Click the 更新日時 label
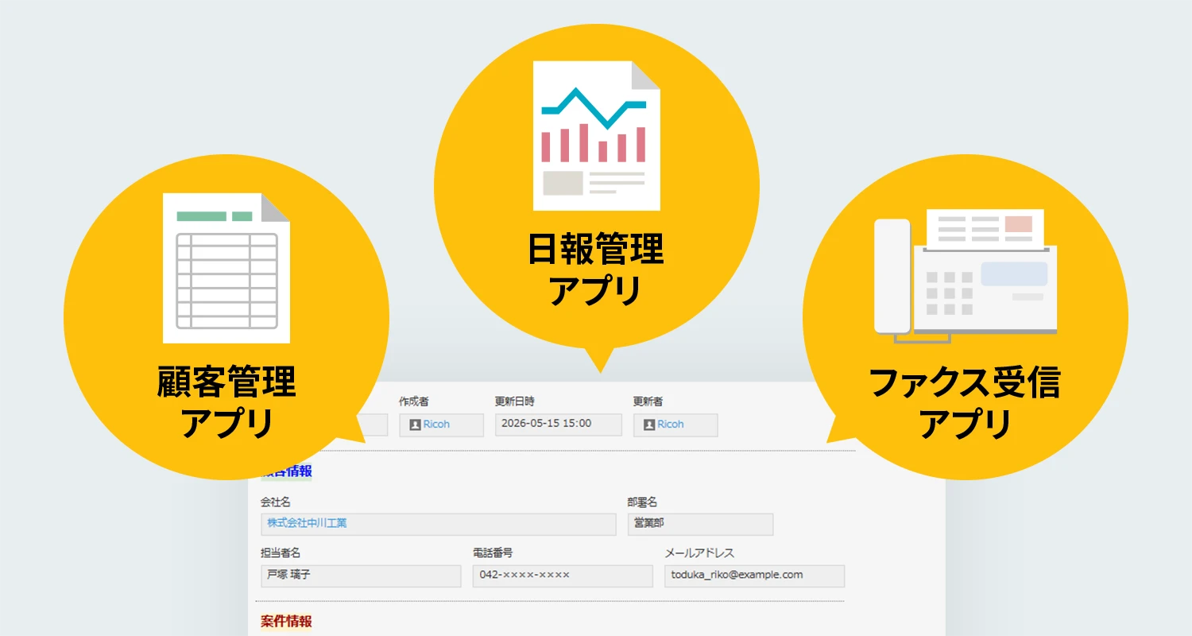 tap(515, 401)
